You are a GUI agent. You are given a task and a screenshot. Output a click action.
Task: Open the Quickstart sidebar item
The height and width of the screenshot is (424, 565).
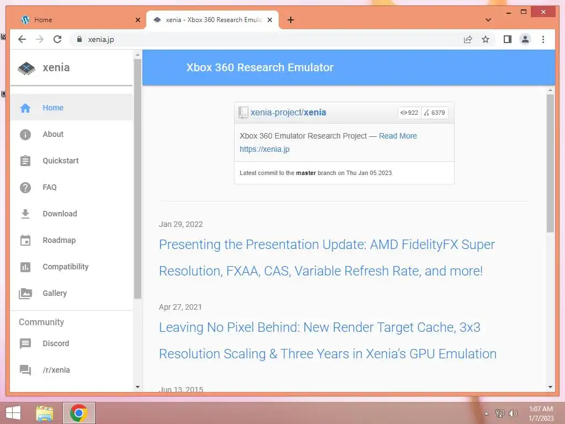71,161
